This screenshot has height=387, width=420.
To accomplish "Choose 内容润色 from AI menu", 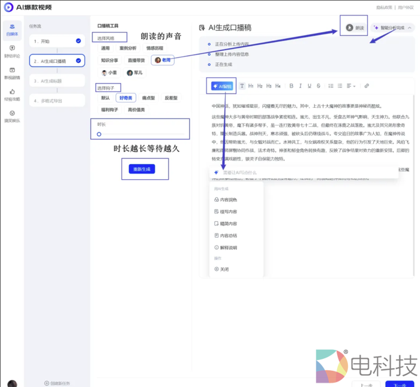I will [x=229, y=199].
